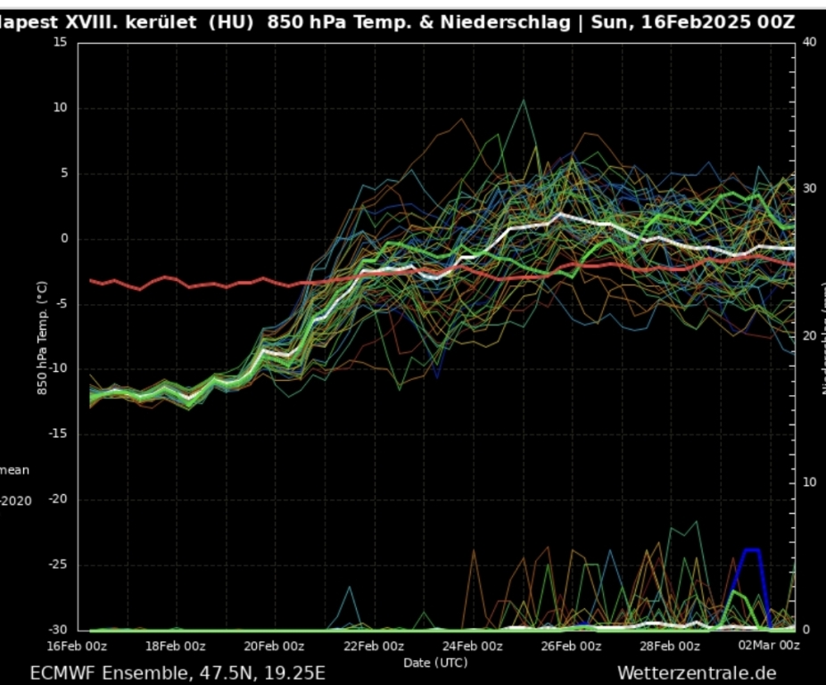Click the red climatology line at its left end
This screenshot has height=685, width=826.
[x=93, y=281]
